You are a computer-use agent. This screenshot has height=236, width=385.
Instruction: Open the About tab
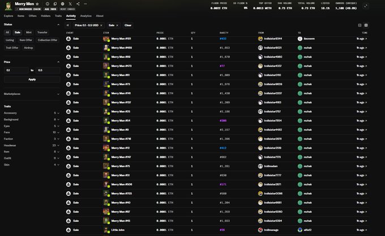coord(100,16)
